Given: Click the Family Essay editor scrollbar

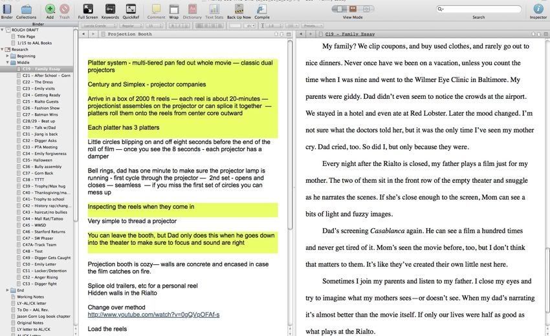Looking at the screenshot, I should [x=547, y=280].
